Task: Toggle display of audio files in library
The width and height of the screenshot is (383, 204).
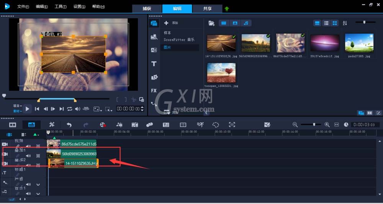Action: 246,23
